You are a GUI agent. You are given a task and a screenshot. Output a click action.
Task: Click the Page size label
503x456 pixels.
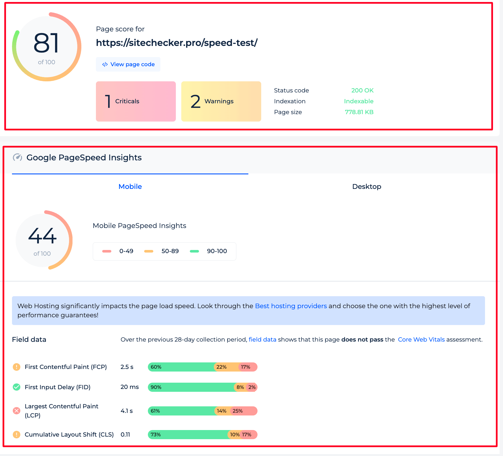click(x=288, y=112)
